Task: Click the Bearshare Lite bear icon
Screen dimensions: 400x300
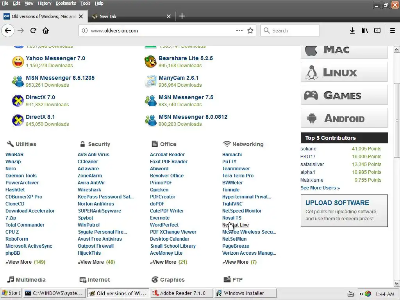Action: click(150, 62)
